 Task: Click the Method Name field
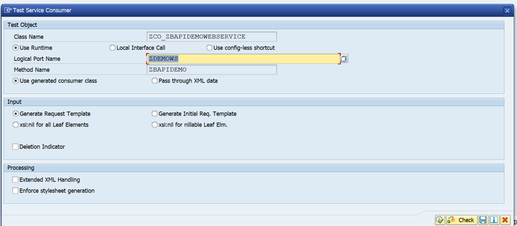tap(212, 70)
